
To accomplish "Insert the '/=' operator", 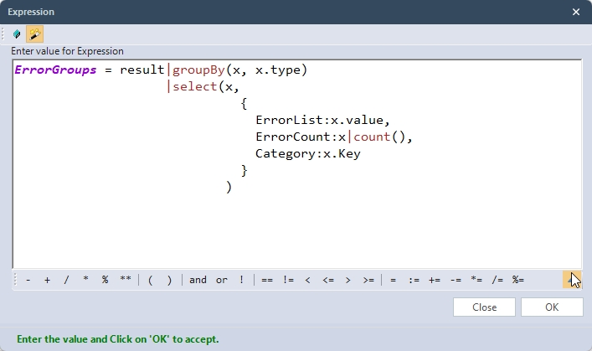I will 497,280.
